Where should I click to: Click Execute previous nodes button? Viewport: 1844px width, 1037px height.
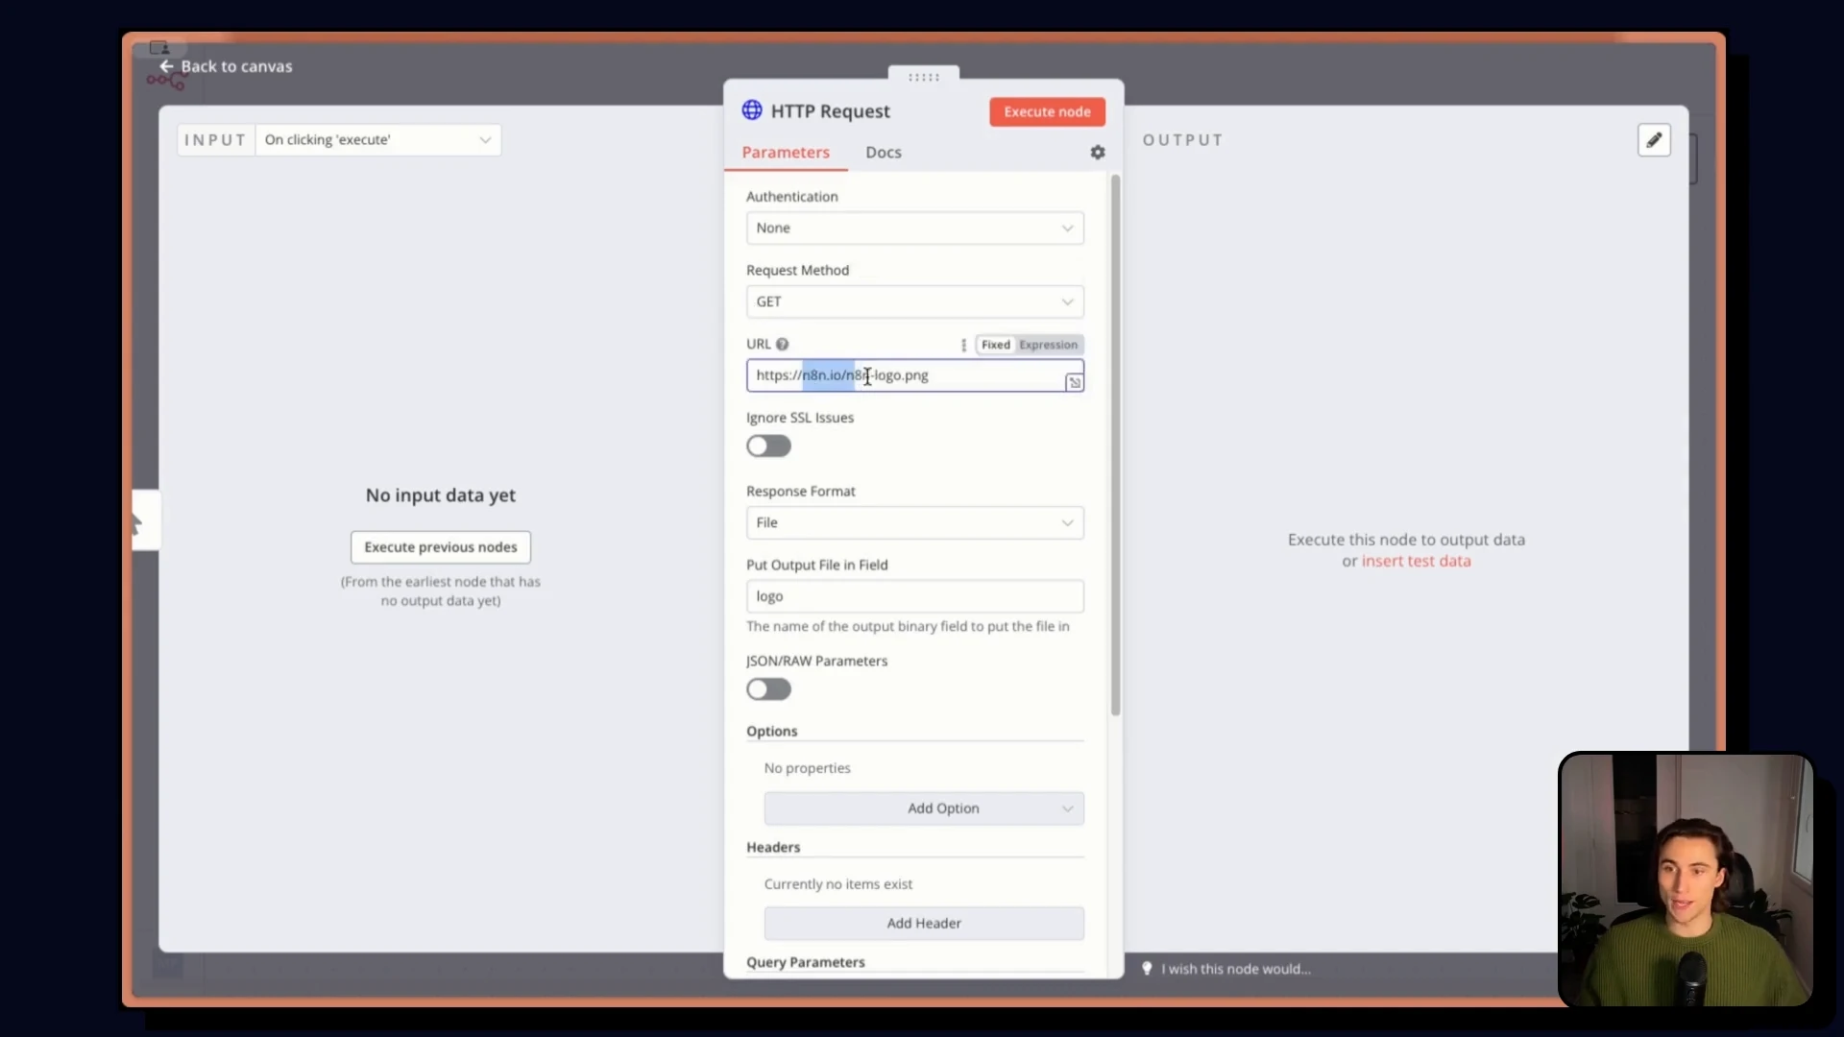pyautogui.click(x=441, y=547)
